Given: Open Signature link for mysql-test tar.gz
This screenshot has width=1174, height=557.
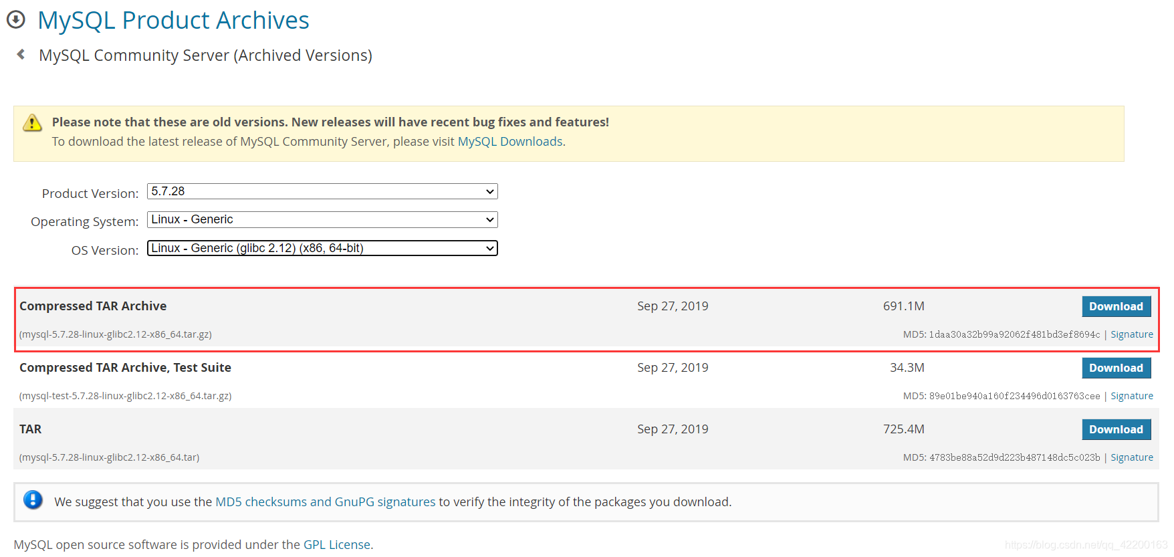Looking at the screenshot, I should (1132, 396).
